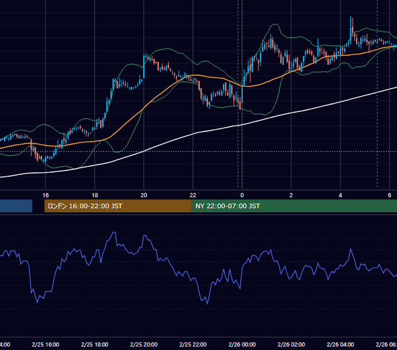Click the price chart axis label 0
This screenshot has width=397, height=350.
pyautogui.click(x=242, y=195)
